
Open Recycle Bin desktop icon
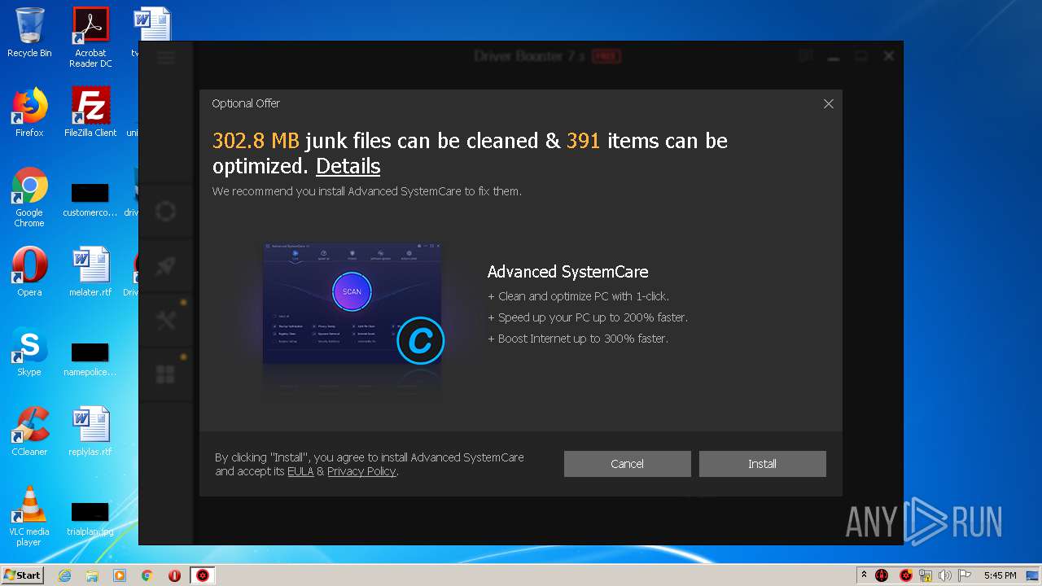click(29, 33)
